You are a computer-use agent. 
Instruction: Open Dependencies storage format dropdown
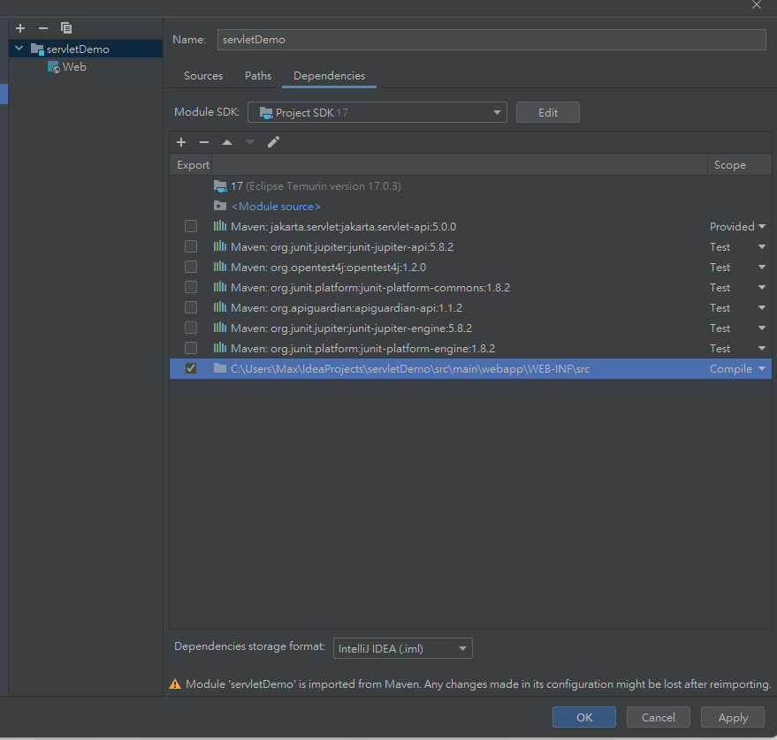coord(403,648)
